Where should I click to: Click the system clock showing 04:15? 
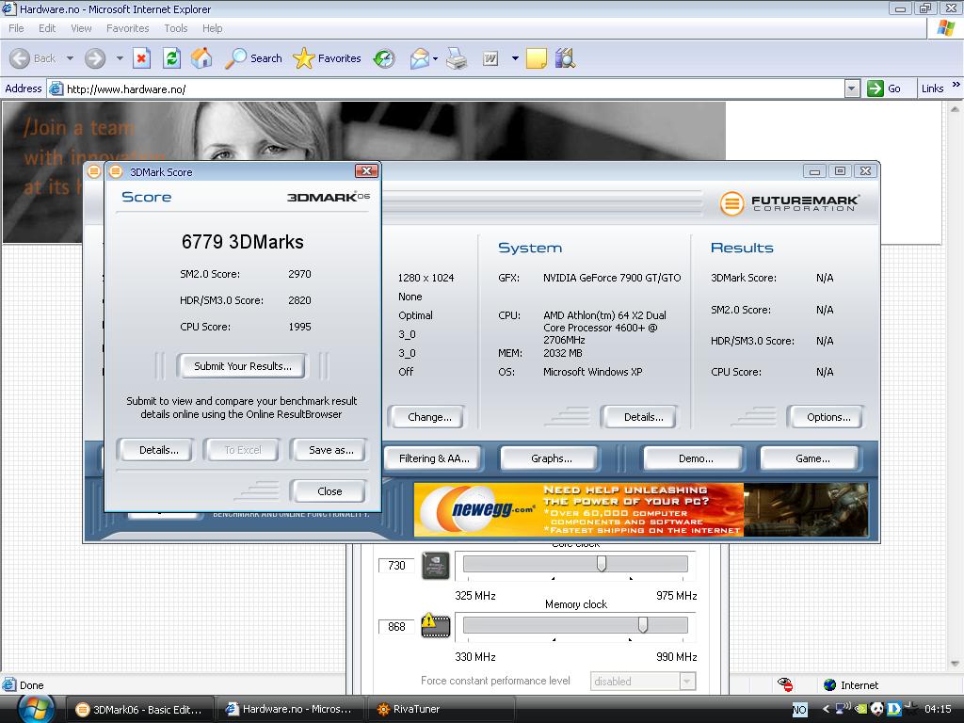937,709
